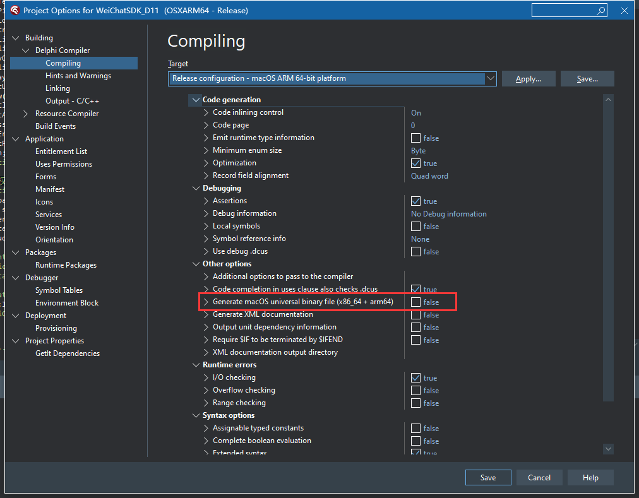Click the bottom Save button

(x=488, y=478)
